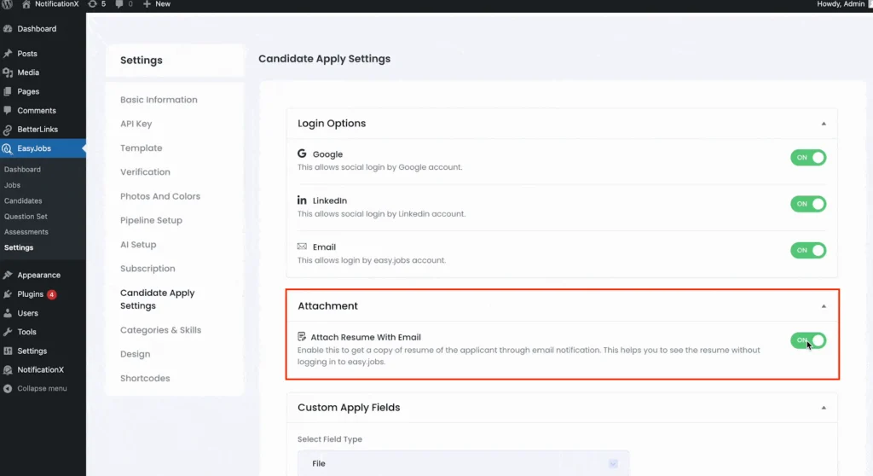Collapse the Attachment section arrow
Image resolution: width=873 pixels, height=476 pixels.
tap(824, 306)
